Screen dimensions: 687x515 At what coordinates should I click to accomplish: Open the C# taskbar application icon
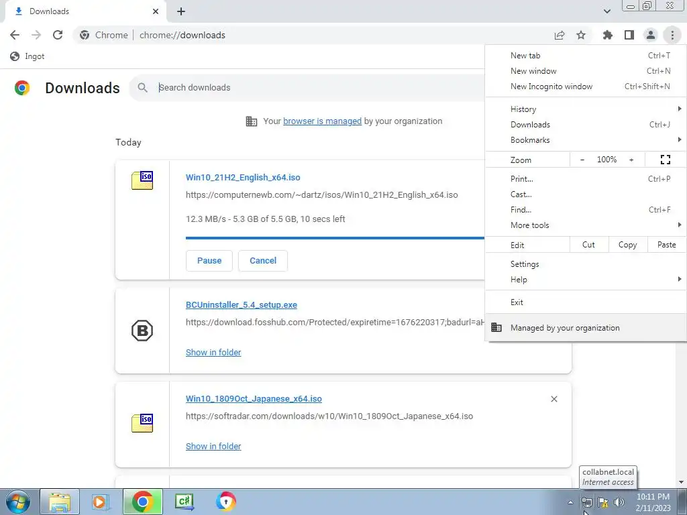(x=184, y=502)
